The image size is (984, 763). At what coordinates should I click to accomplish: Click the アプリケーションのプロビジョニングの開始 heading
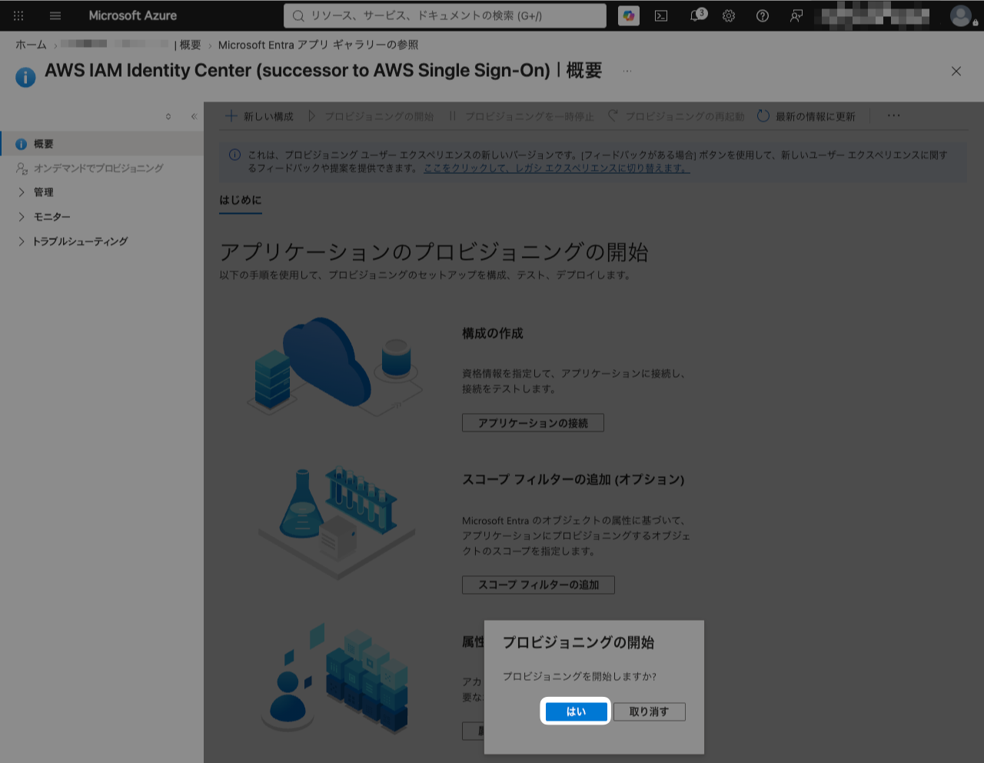434,252
